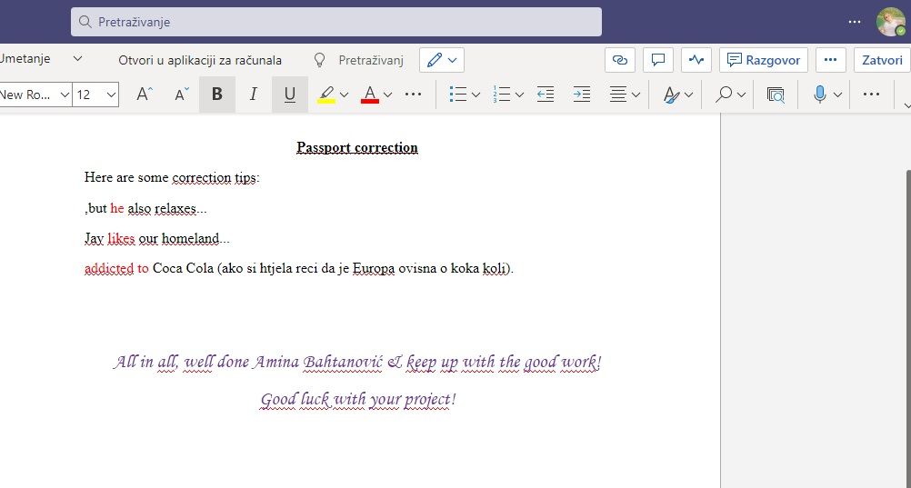Increase paragraph indent
Screen dimensions: 911x488
pyautogui.click(x=582, y=95)
